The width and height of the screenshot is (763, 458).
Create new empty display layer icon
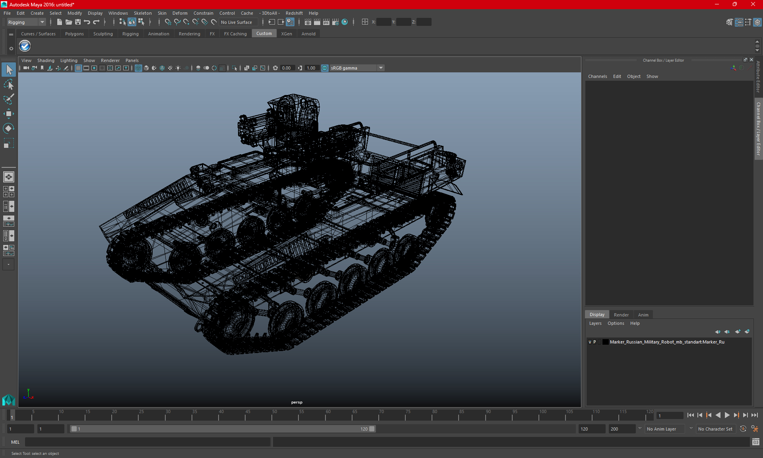(738, 332)
